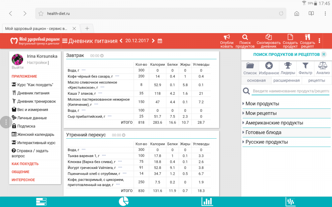Open Поиск продуктов in the header

click(245, 37)
